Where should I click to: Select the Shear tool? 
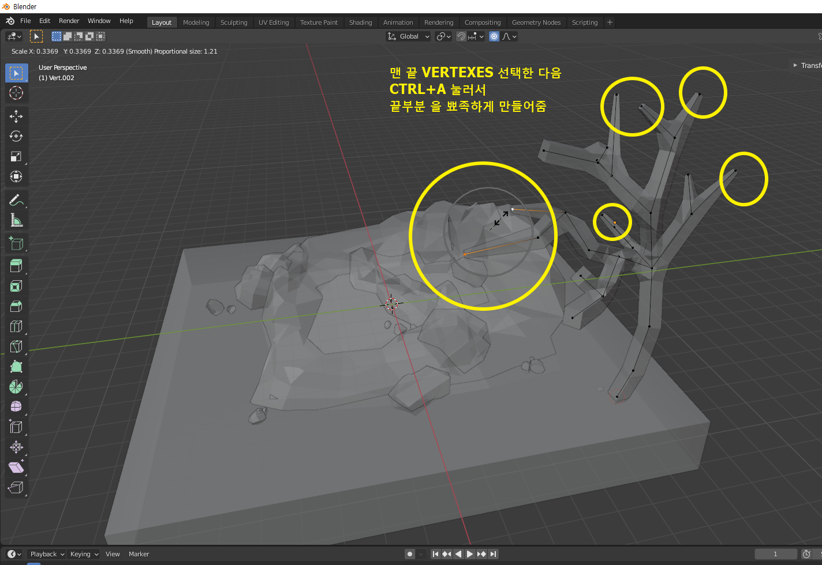click(16, 468)
